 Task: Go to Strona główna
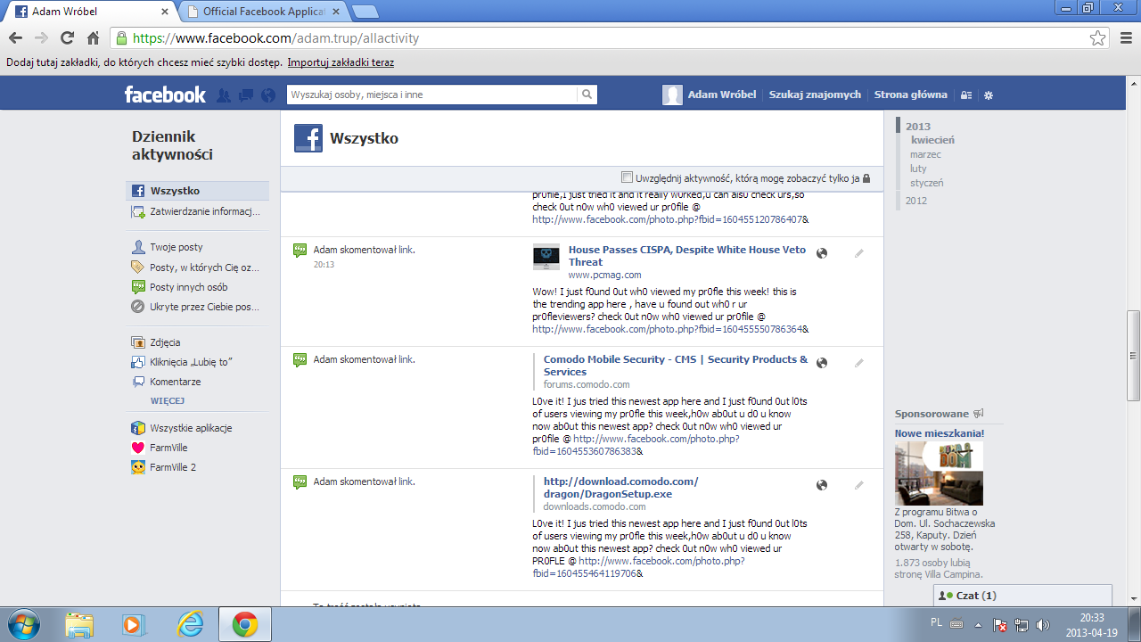point(910,95)
